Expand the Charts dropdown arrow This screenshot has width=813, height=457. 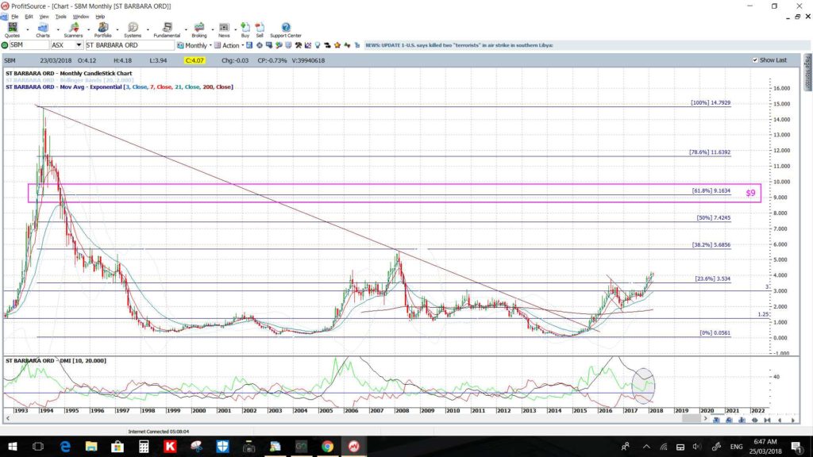coord(57,29)
